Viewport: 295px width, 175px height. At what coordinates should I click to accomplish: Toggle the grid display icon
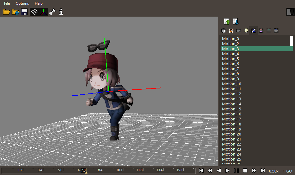click(35, 12)
